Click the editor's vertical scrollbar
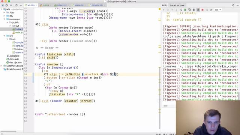This screenshot has width=240, height=135. point(160,98)
